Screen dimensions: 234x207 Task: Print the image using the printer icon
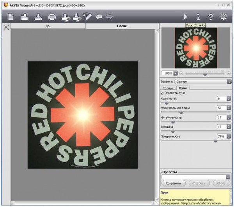tap(52, 17)
